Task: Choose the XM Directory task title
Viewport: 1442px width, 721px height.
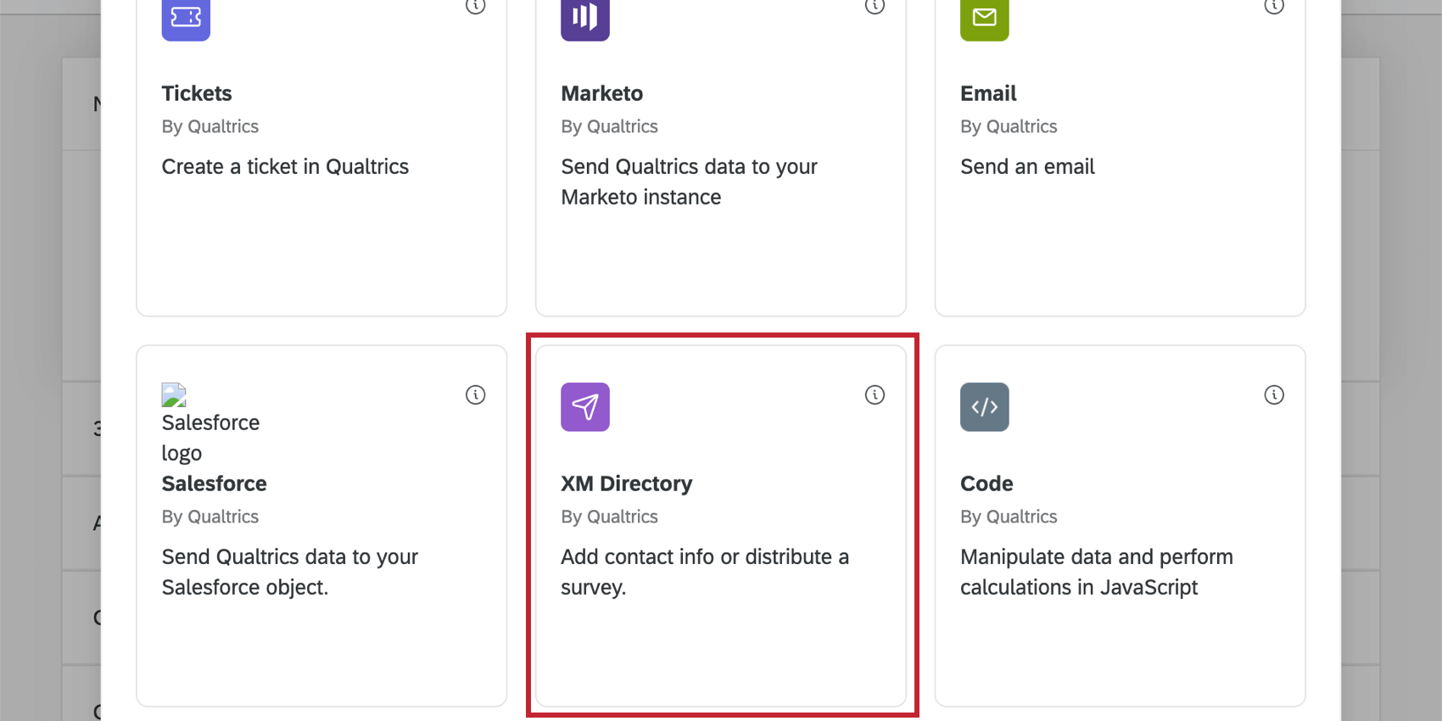Action: [x=627, y=483]
